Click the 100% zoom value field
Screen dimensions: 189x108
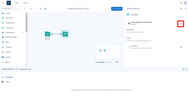coord(117,62)
